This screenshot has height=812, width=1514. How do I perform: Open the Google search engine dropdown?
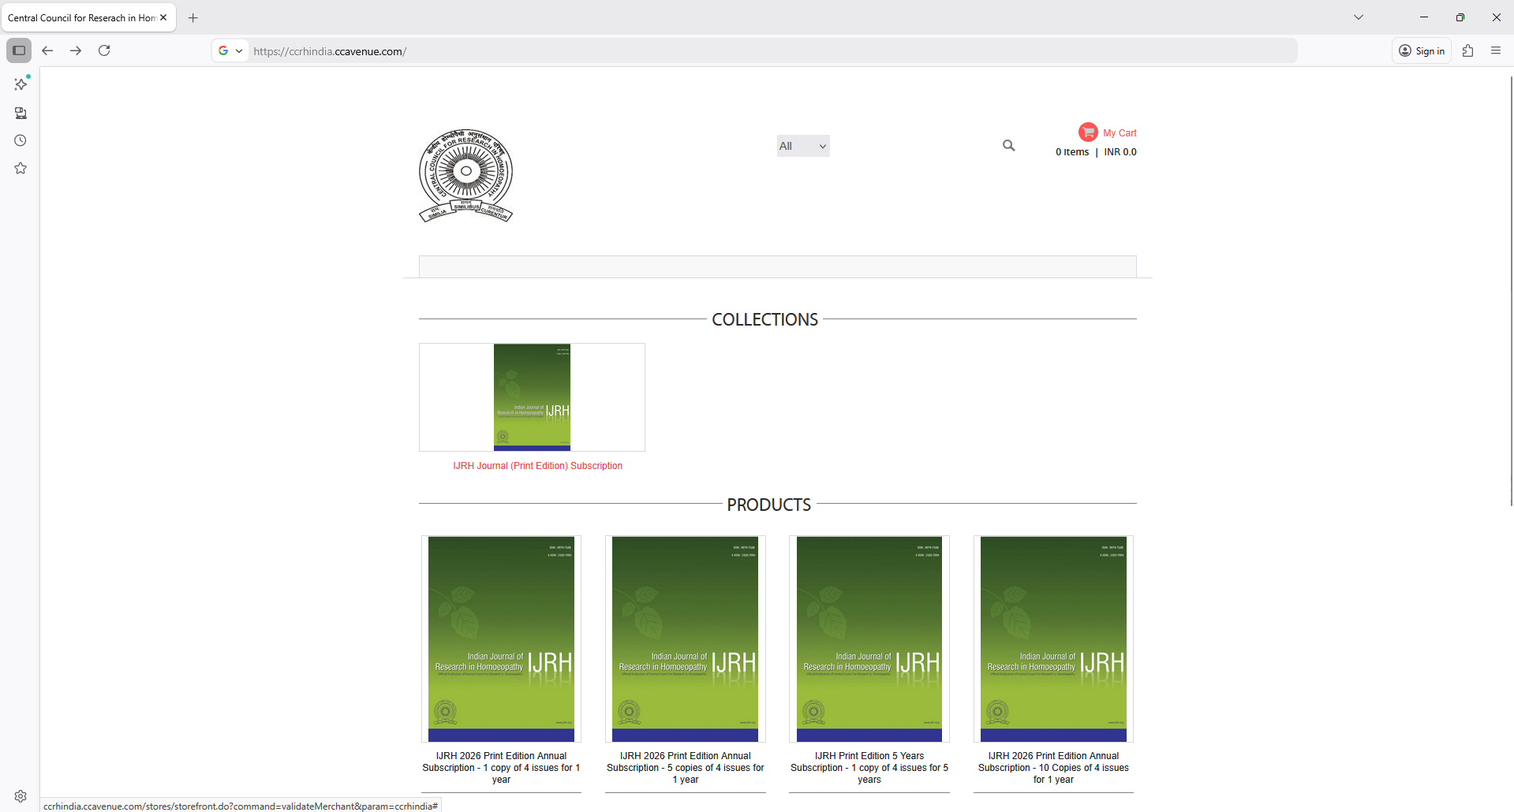(x=230, y=50)
